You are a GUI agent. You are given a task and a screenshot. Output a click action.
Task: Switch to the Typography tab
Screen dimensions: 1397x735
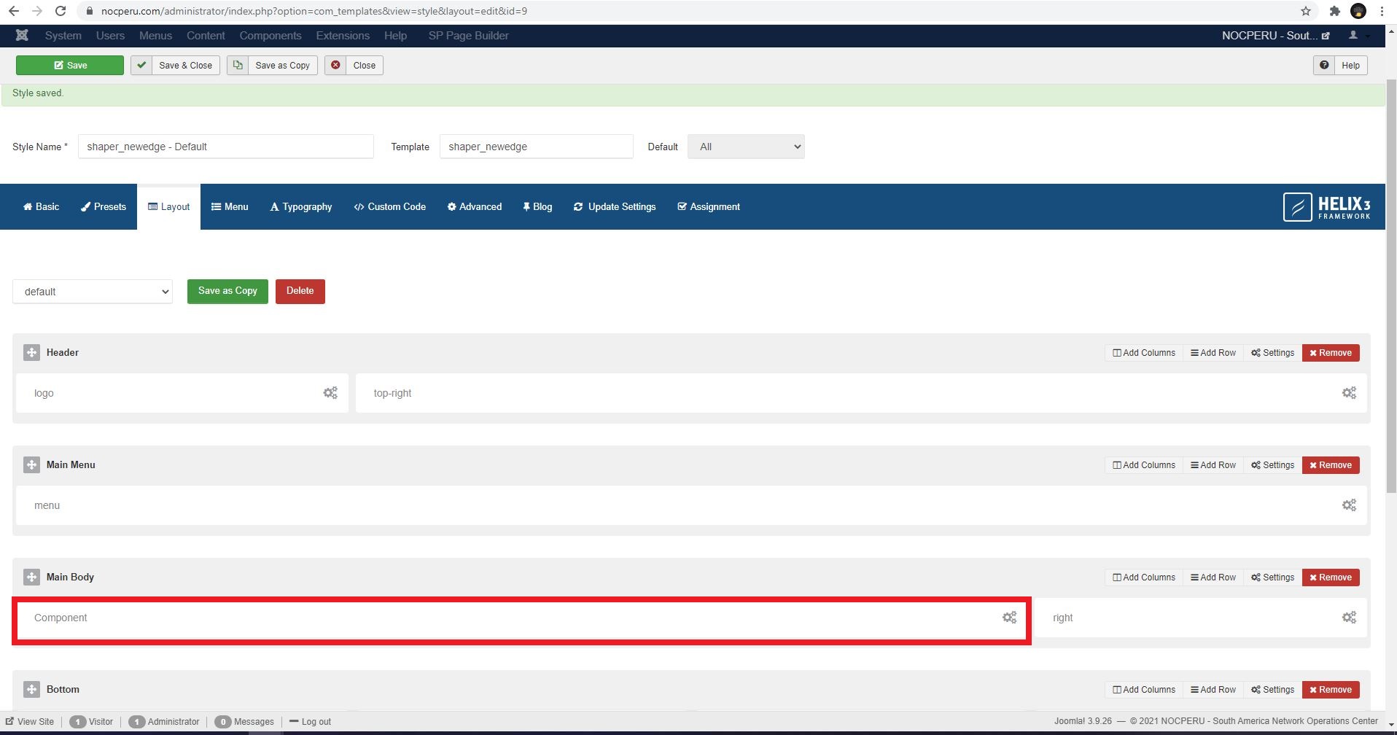301,207
